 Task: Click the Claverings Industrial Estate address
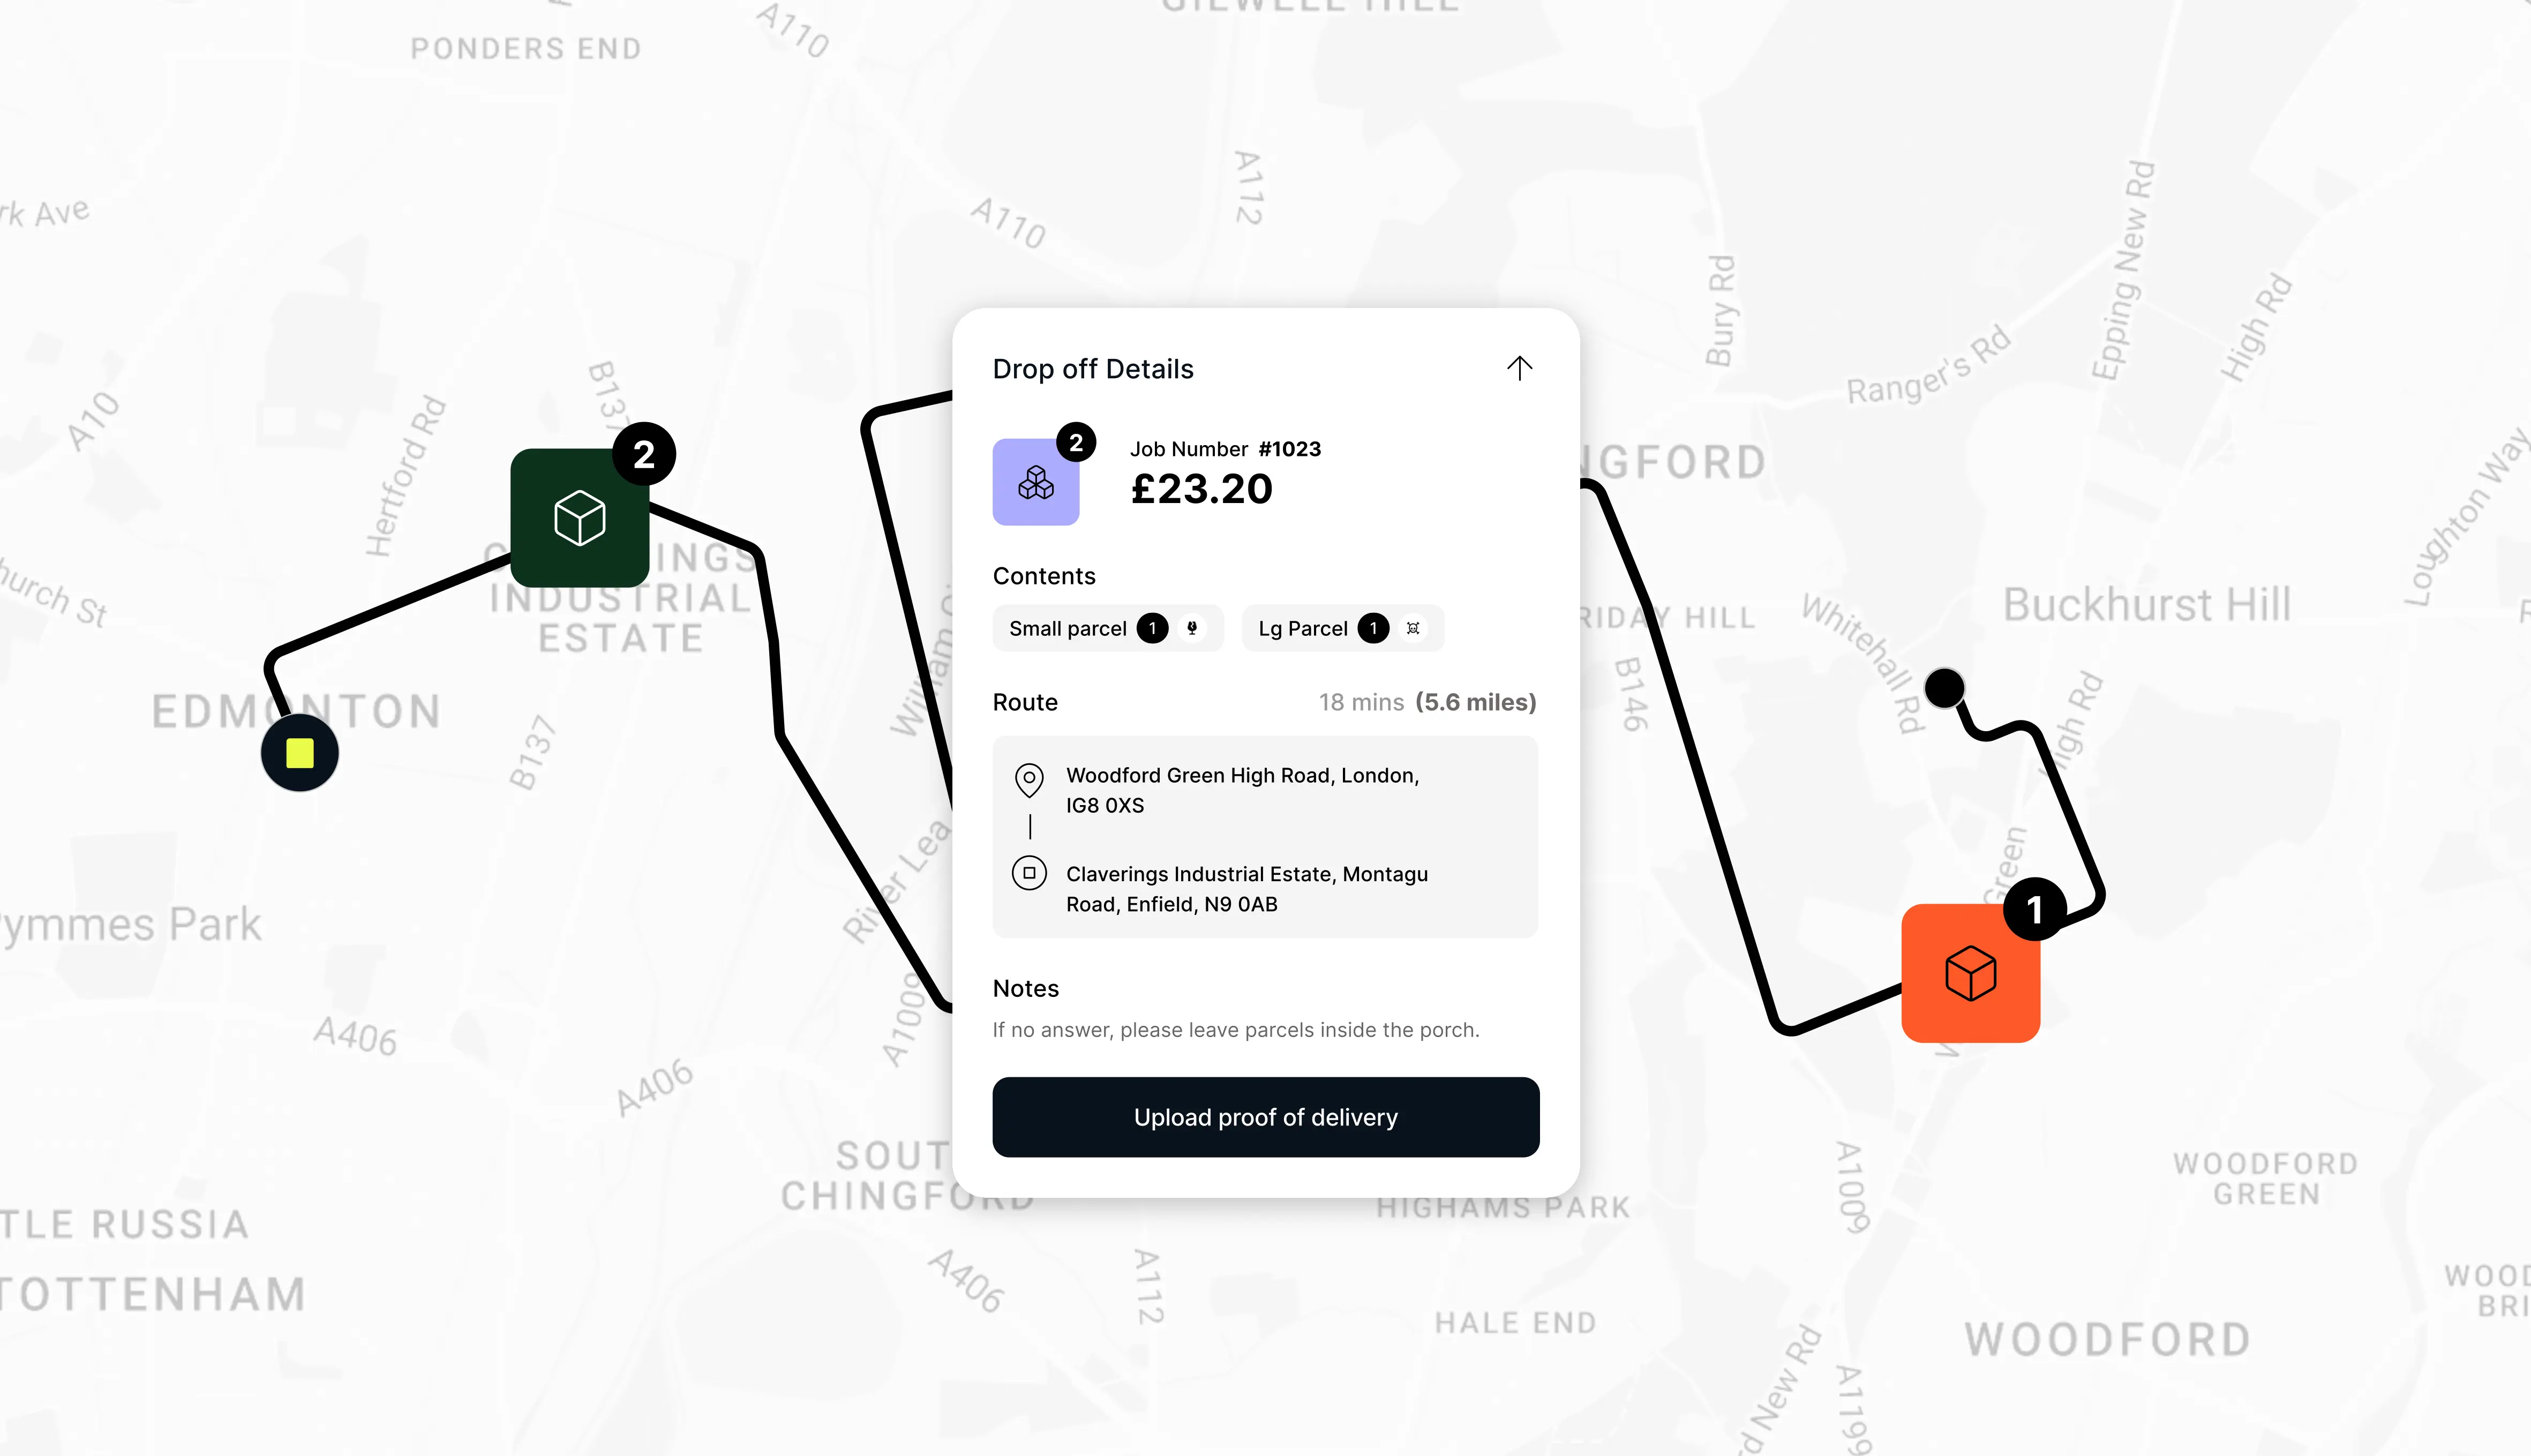1246,889
